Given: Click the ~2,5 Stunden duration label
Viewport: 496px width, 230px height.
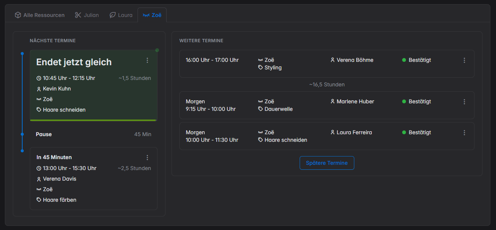Looking at the screenshot, I should click(x=135, y=168).
